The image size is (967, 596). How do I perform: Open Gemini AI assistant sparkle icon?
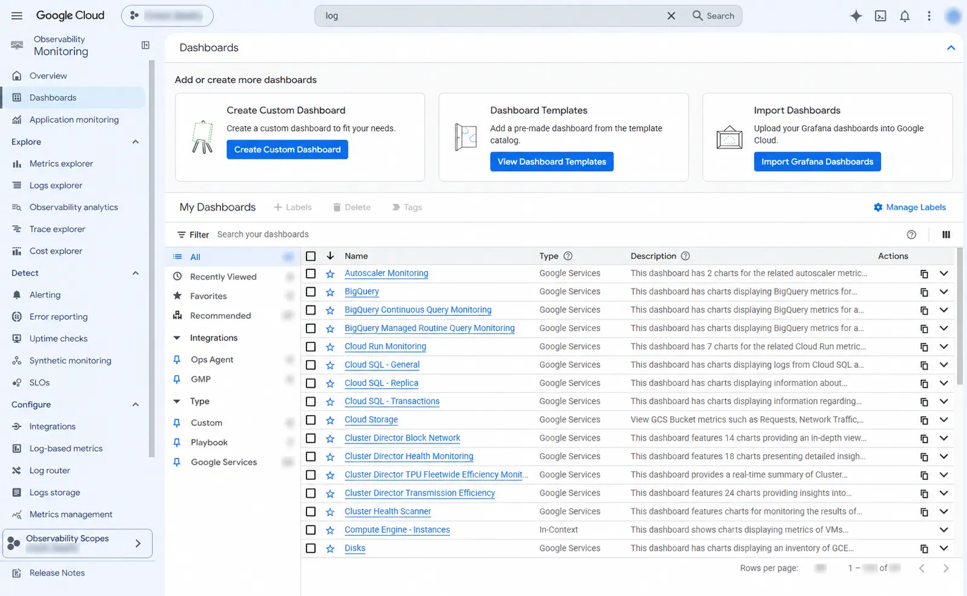tap(856, 16)
